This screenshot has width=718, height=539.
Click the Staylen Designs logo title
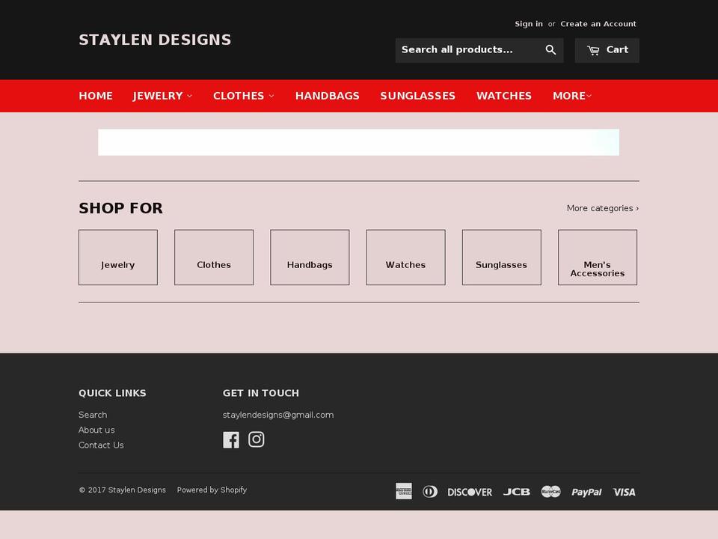click(x=155, y=40)
